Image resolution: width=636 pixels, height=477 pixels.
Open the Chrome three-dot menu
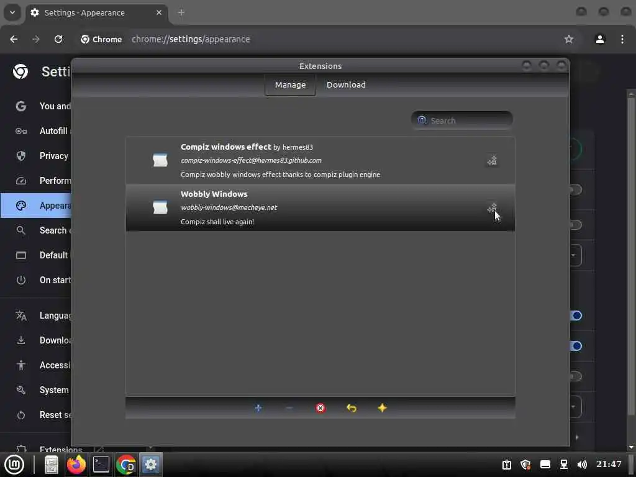(622, 39)
